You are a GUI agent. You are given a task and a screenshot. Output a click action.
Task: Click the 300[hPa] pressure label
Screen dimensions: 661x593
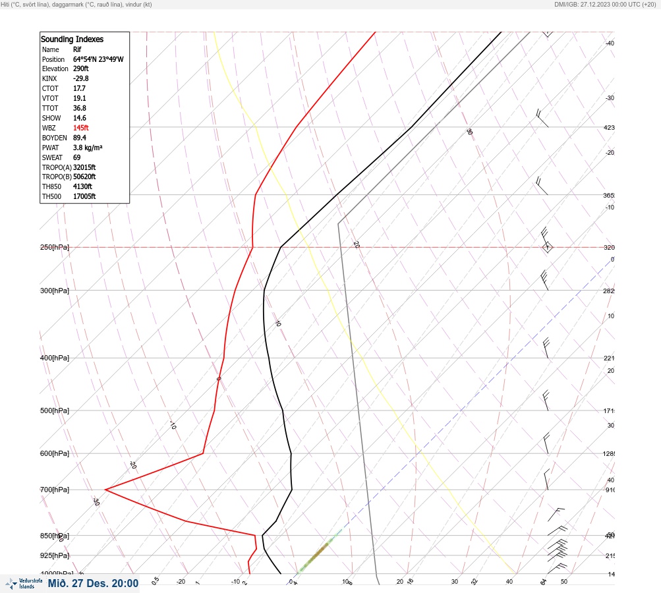pos(55,291)
